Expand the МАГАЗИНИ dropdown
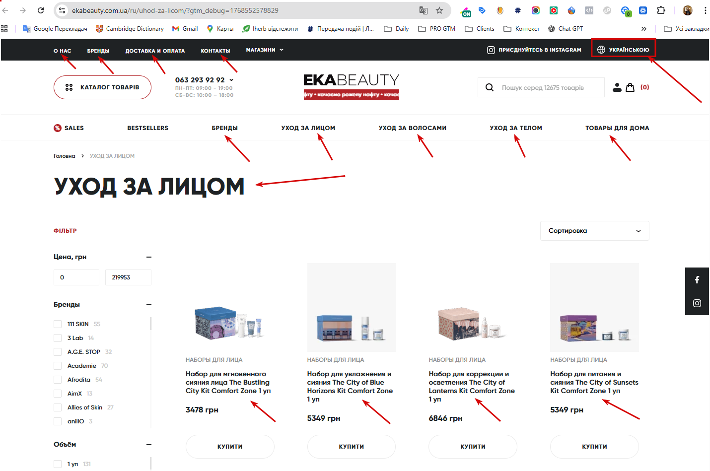Image resolution: width=710 pixels, height=471 pixels. click(265, 50)
